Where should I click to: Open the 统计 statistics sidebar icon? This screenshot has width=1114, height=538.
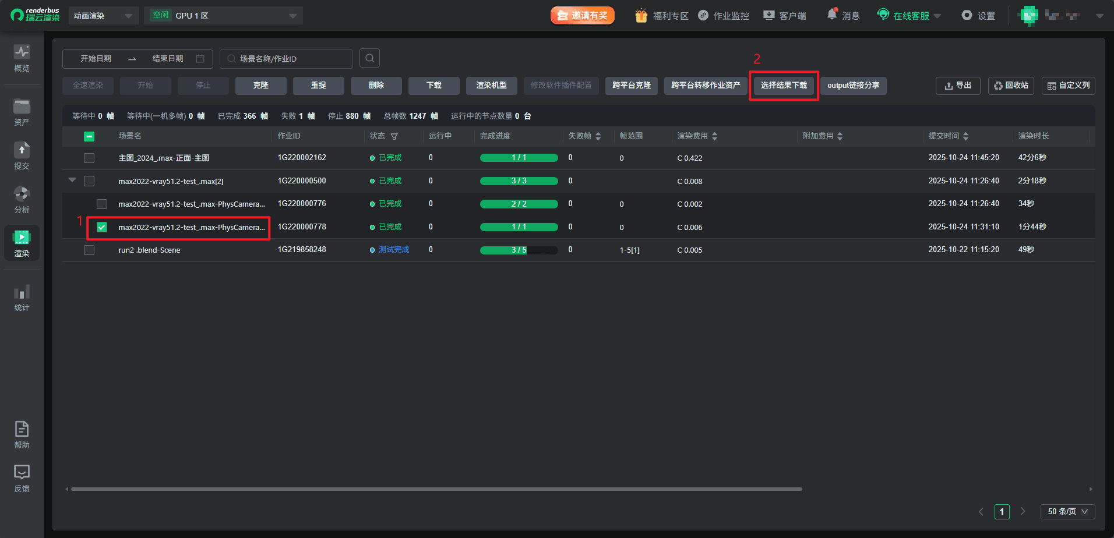pos(22,298)
